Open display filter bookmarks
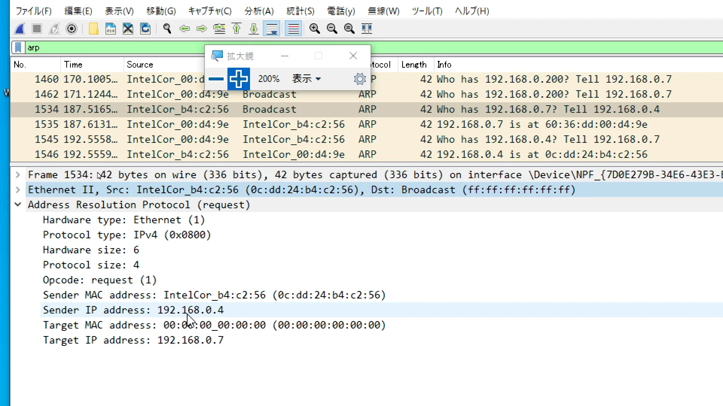Viewport: 723px width, 406px height. (x=18, y=48)
